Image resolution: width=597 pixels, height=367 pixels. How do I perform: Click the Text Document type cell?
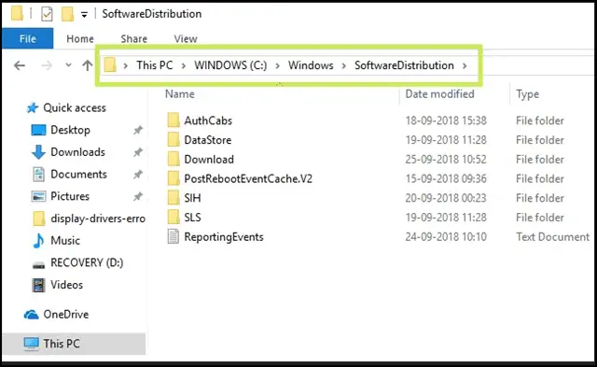point(552,237)
